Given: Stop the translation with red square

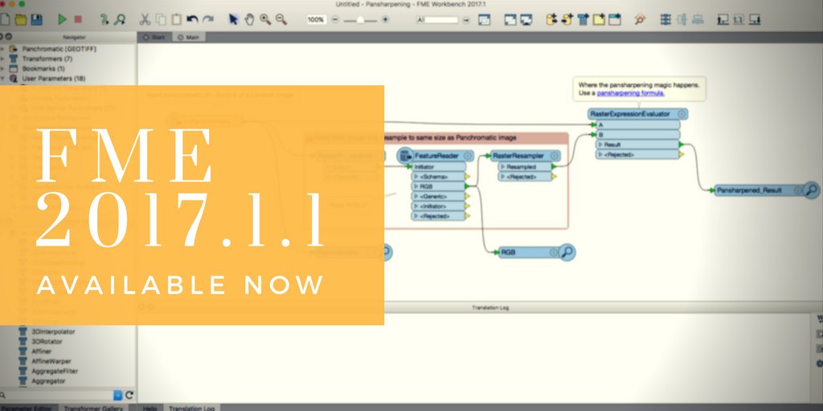Looking at the screenshot, I should coord(78,20).
